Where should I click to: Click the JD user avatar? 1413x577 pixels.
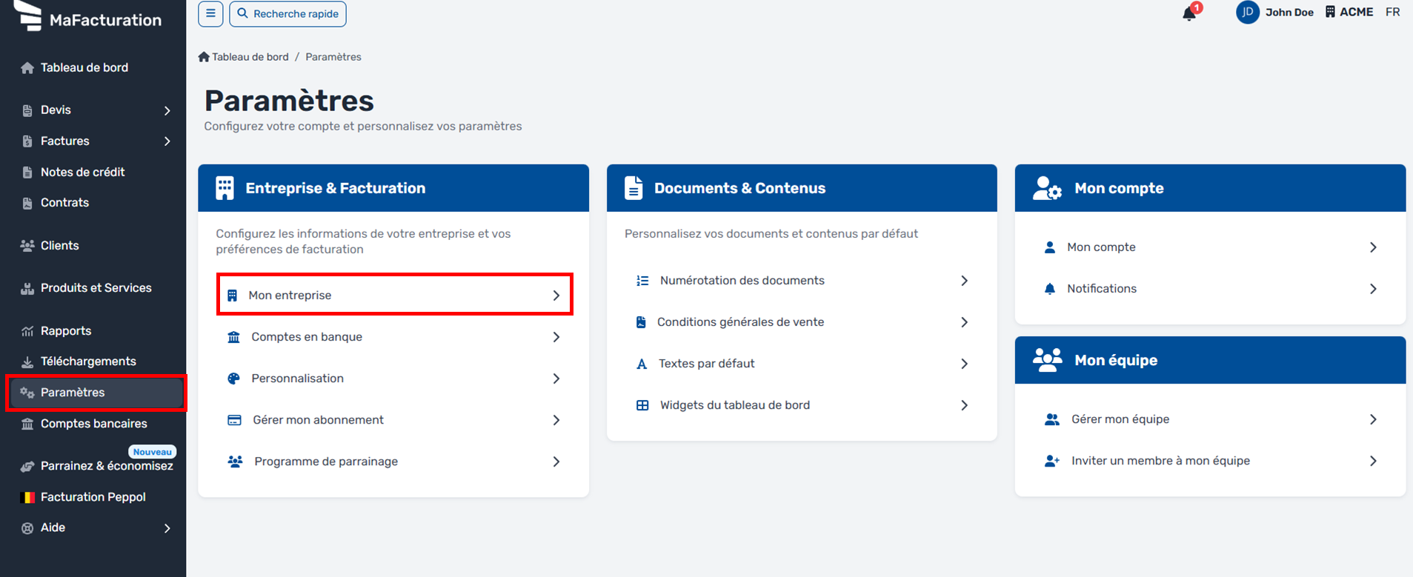click(1247, 12)
